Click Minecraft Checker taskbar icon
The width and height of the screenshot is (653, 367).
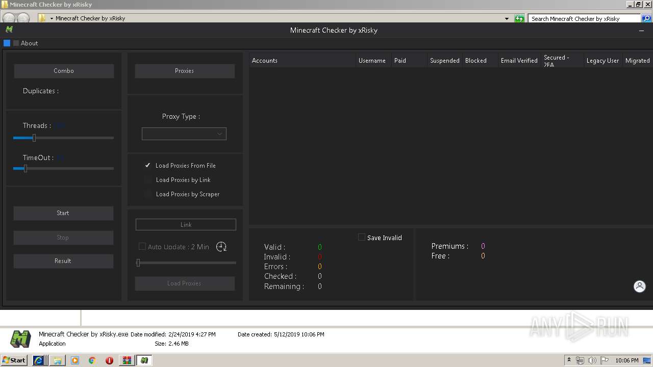pos(144,360)
